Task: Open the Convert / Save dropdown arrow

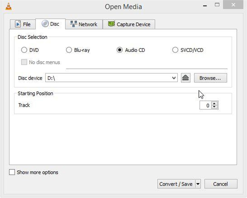Action: (198, 184)
